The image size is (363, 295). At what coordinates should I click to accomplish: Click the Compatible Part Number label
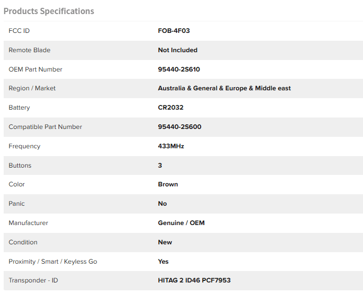point(45,127)
